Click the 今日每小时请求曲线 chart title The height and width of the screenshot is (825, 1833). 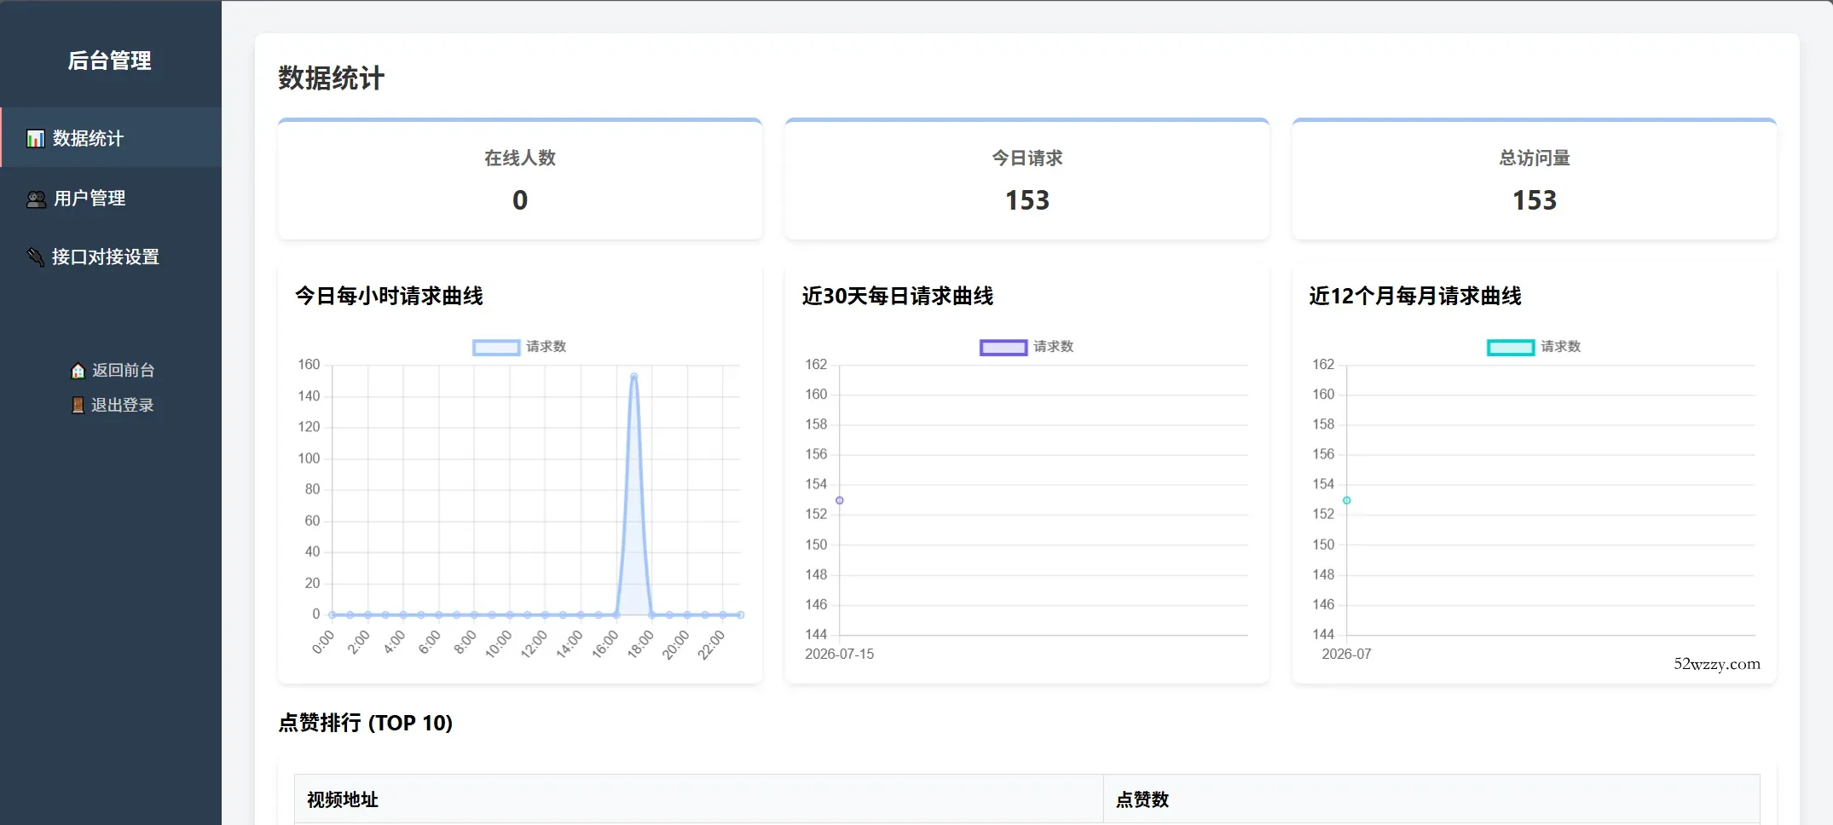point(390,297)
